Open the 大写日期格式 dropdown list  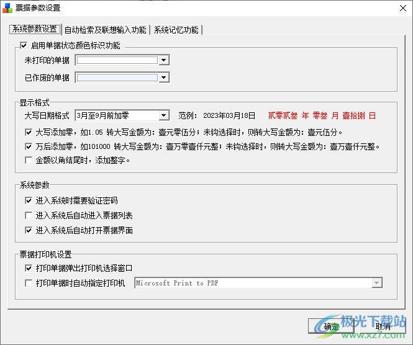pyautogui.click(x=164, y=115)
